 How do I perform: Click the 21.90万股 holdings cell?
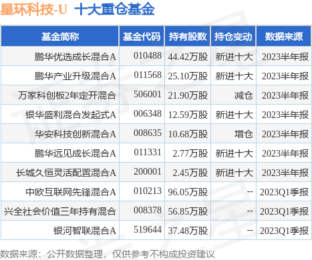(x=188, y=95)
